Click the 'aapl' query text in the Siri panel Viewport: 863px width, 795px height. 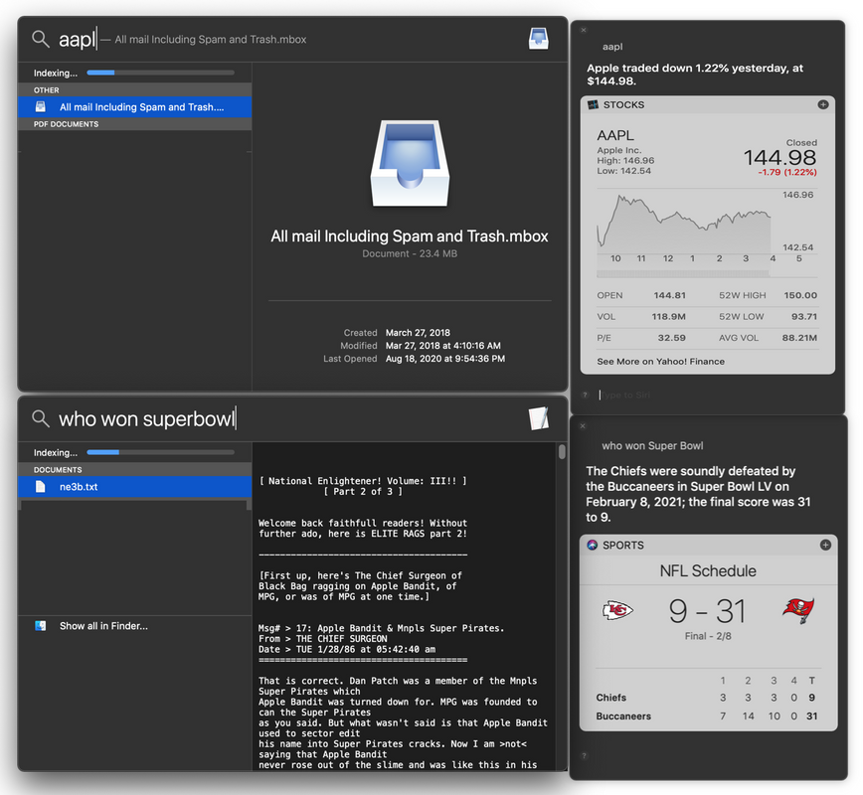tap(612, 47)
